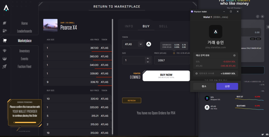Click the order pending progress bar
Screen dimensions: 269x137
point(25,122)
